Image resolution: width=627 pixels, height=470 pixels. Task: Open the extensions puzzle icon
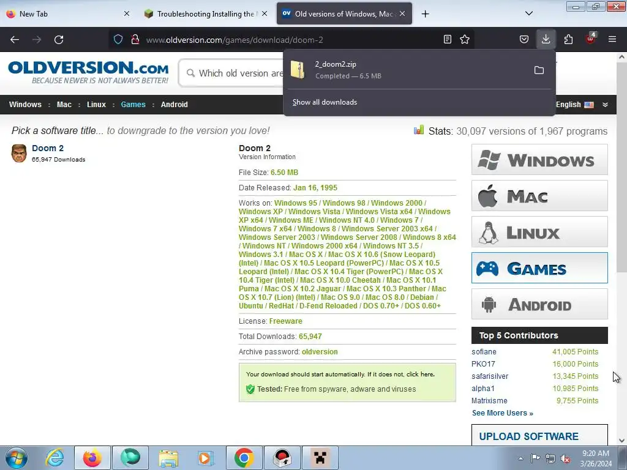(568, 39)
